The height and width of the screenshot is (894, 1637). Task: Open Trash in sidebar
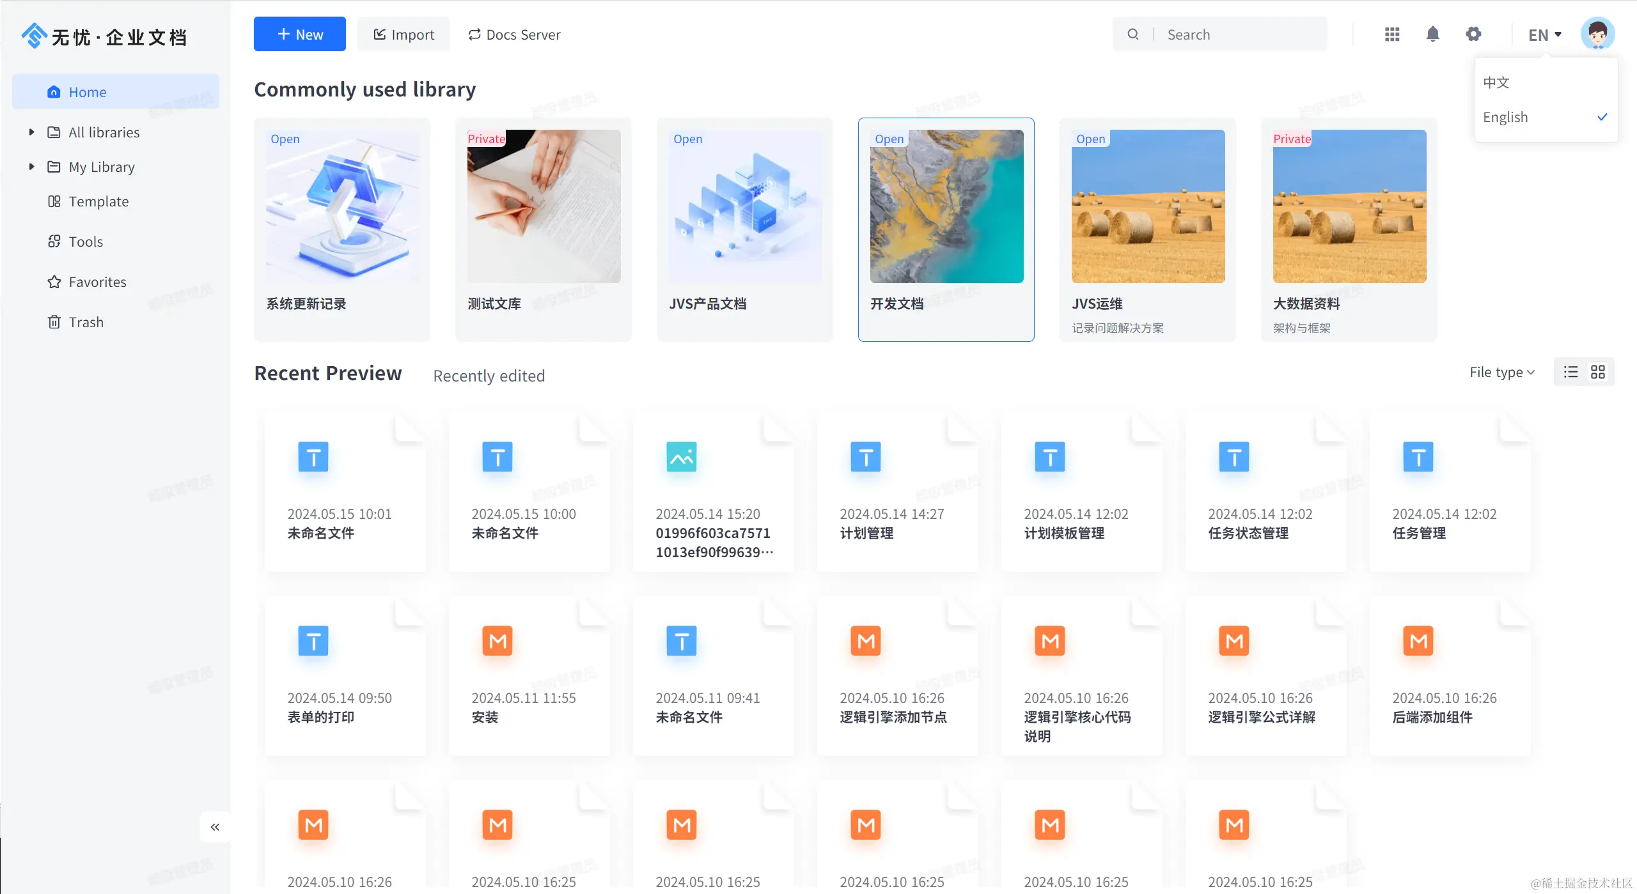pos(86,322)
